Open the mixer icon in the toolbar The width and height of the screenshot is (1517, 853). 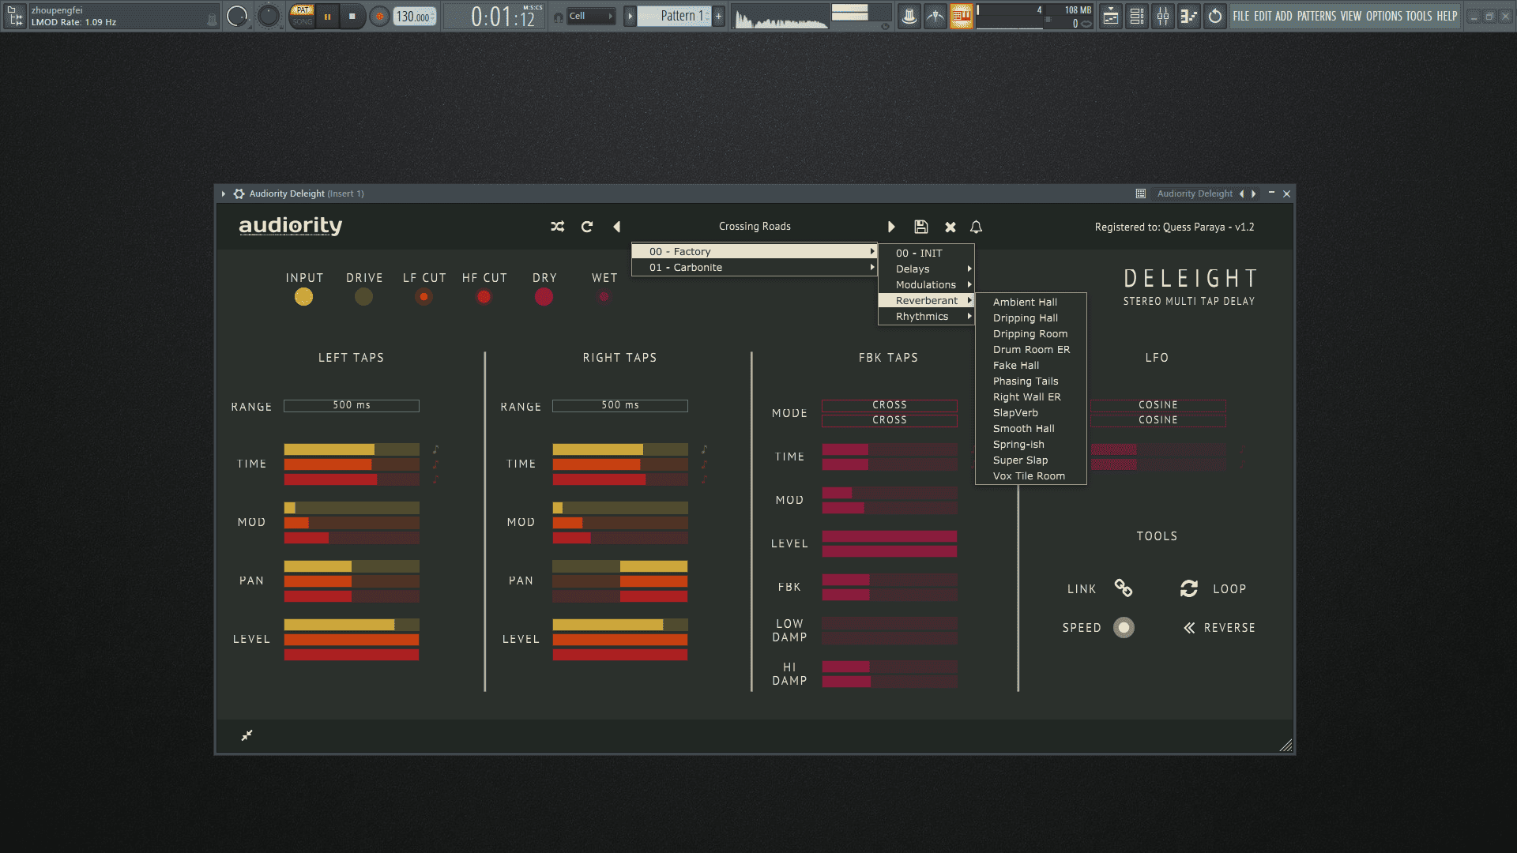1163,16
